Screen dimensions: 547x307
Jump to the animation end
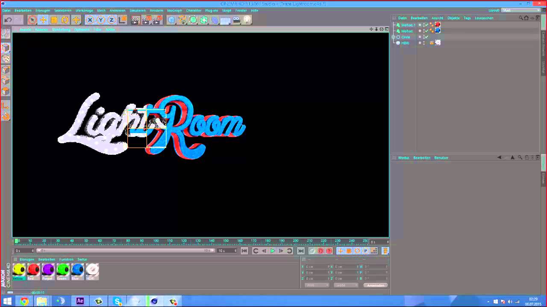[x=300, y=251]
